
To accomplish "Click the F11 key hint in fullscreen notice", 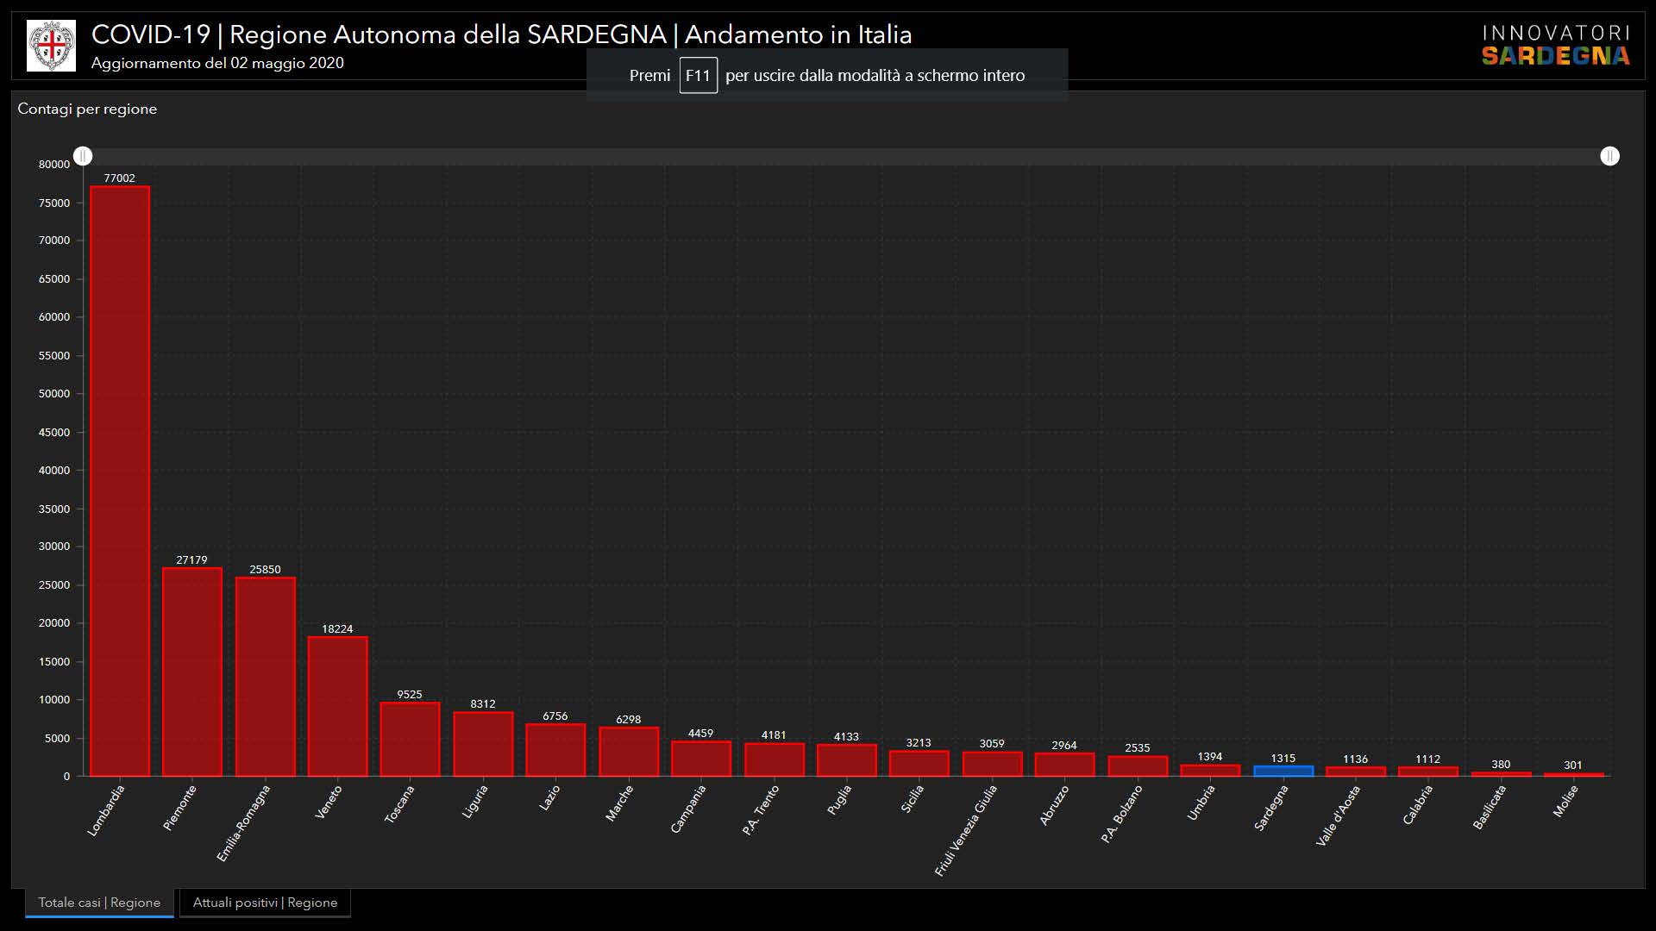I will [698, 75].
